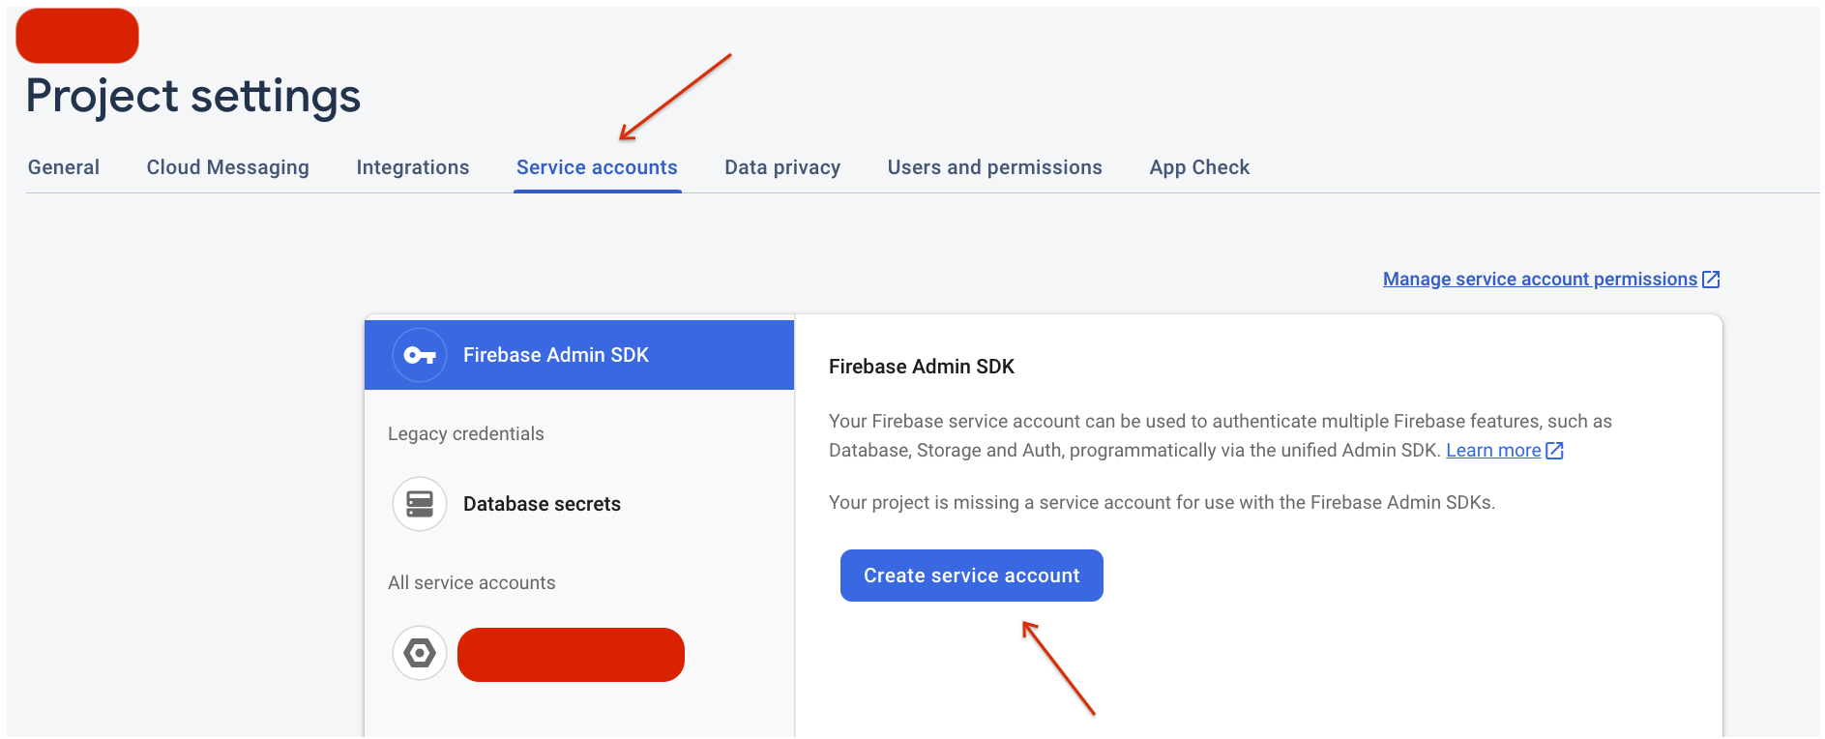Select the Service accounts tab
Screen dimensions: 1825x739
coord(597,167)
